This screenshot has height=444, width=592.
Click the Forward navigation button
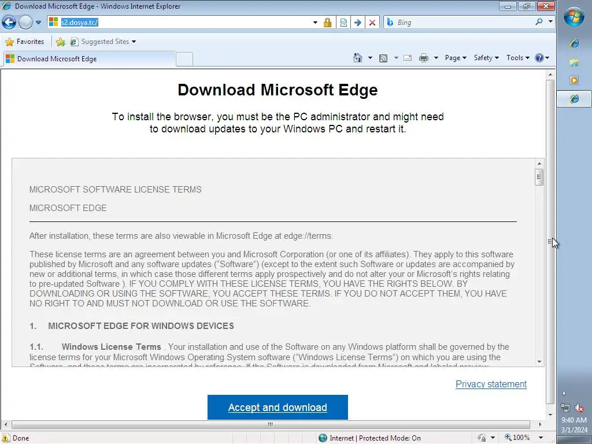tap(25, 23)
